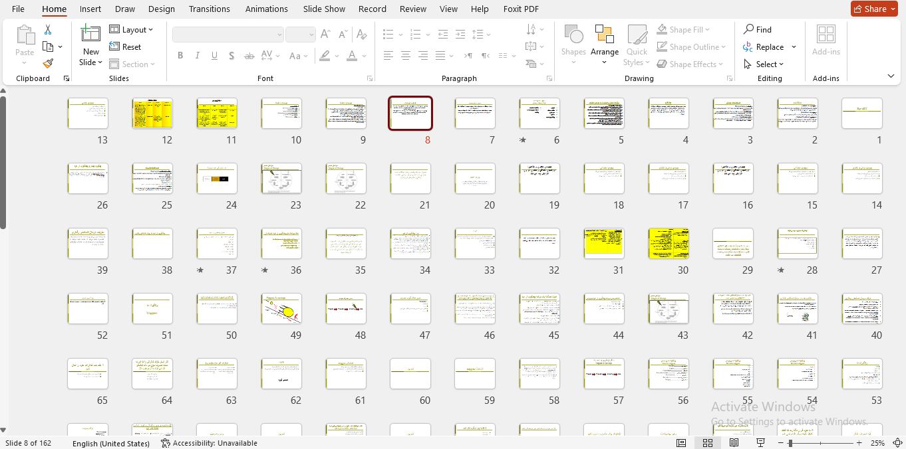Screen dimensions: 906x449
Task: Click the Decrease Font Size icon
Action: [343, 35]
